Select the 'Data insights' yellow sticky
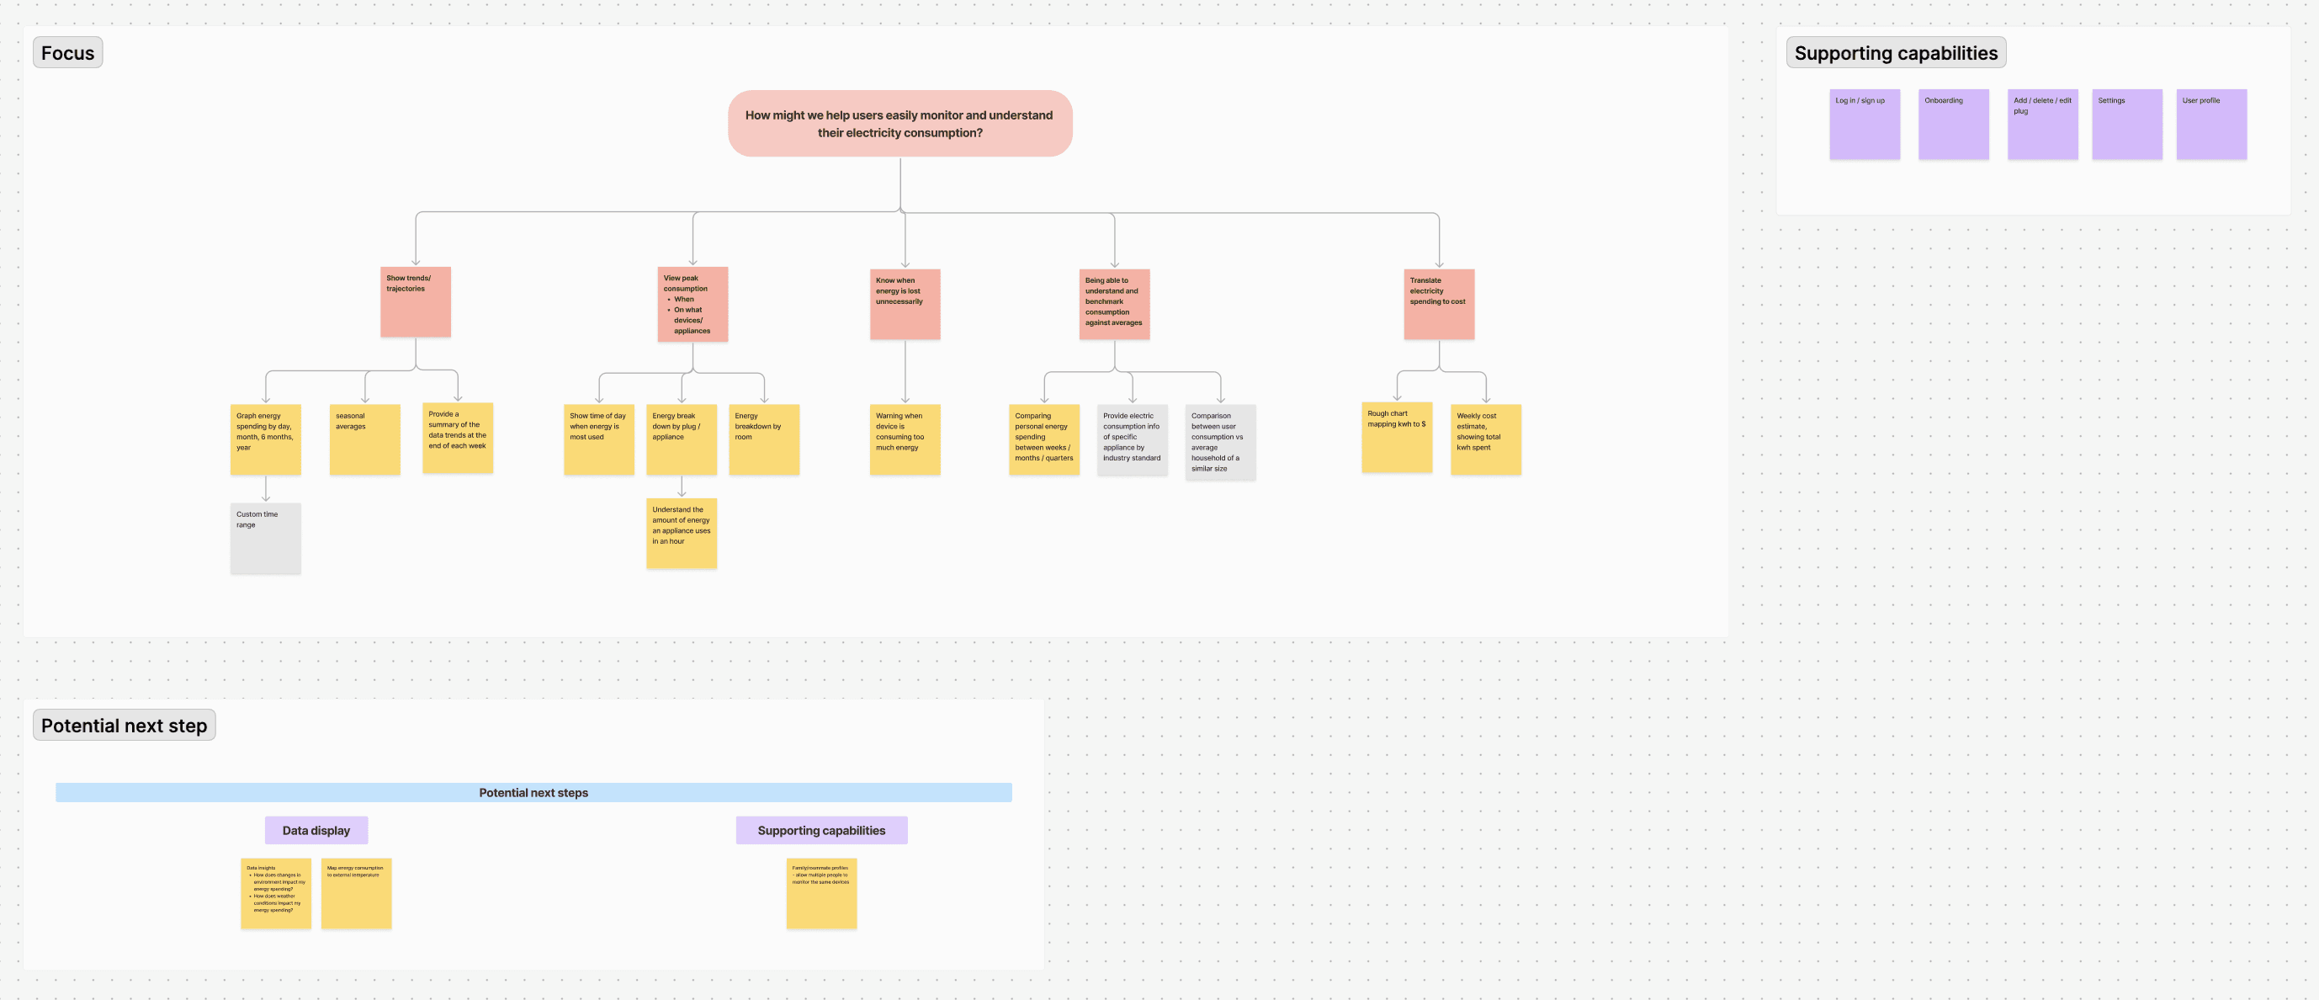2319x1000 pixels. pos(275,894)
